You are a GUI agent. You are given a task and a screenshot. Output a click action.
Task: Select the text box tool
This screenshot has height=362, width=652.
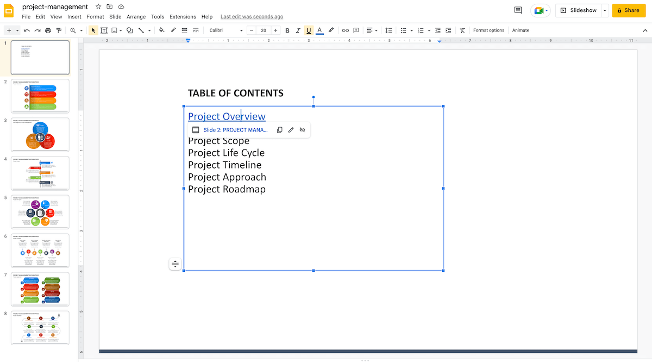104,30
